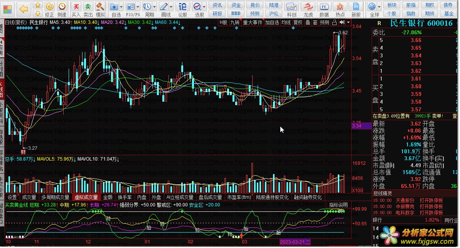Click the 中新赛克 alert row
The image size is (460, 248).
tap(408, 207)
